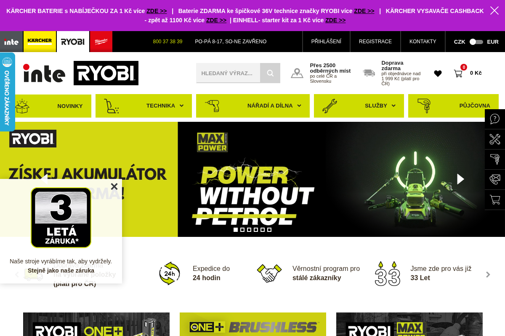
Task: Select the sixth carousel dot
Action: [x=269, y=230]
